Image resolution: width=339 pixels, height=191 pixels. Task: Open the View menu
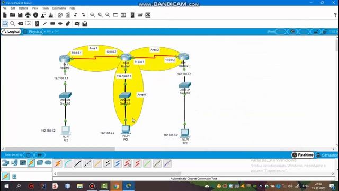tap(35, 8)
